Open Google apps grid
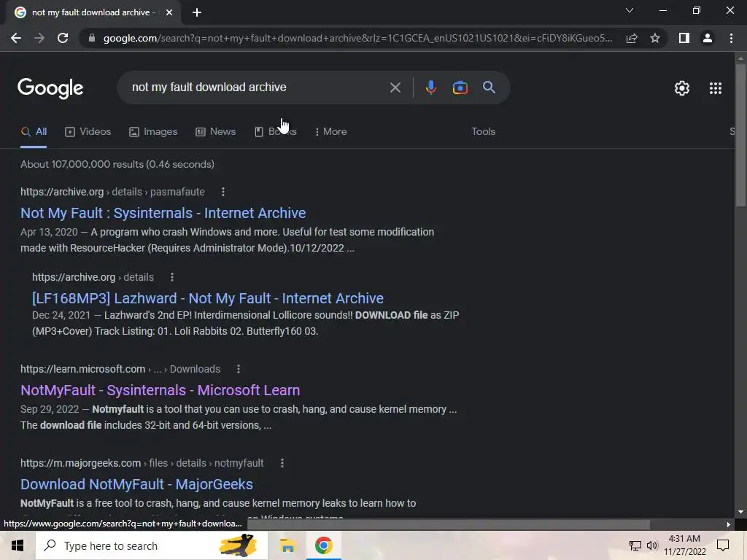 tap(716, 88)
